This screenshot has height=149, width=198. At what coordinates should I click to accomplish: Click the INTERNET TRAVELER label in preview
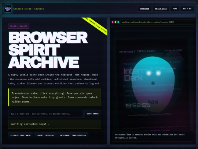(137, 51)
